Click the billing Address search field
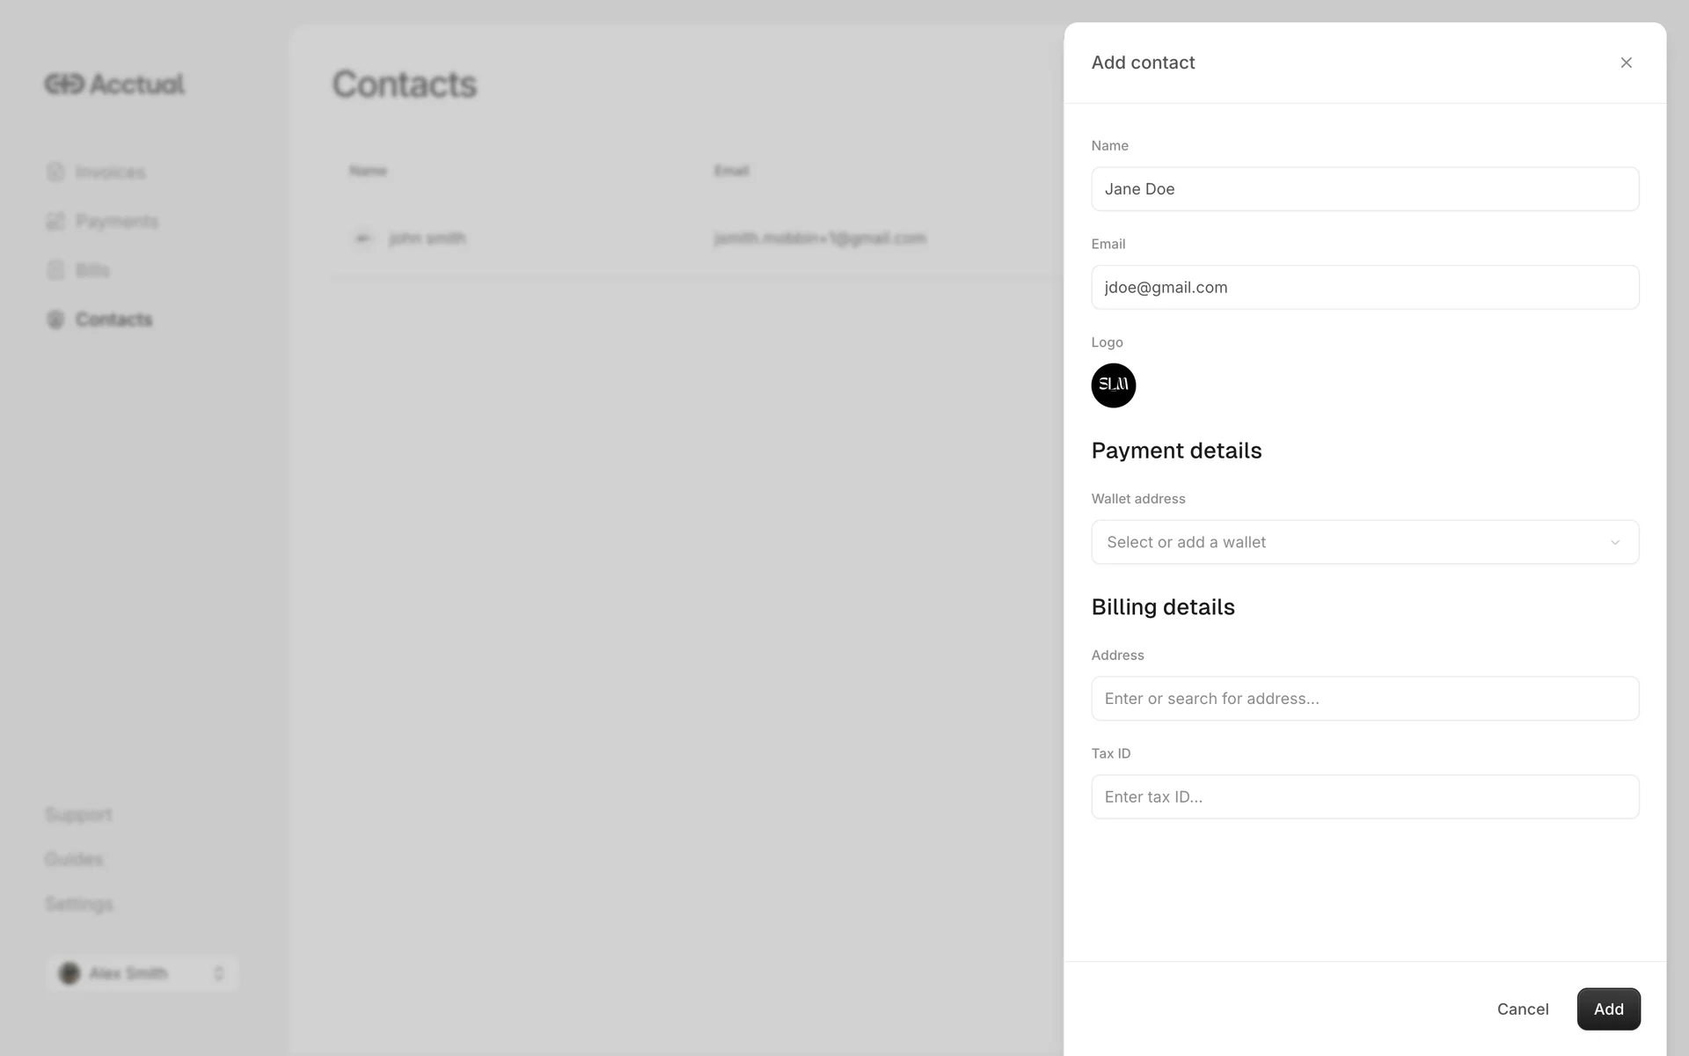Screen dimensions: 1689x1056 coord(1364,699)
